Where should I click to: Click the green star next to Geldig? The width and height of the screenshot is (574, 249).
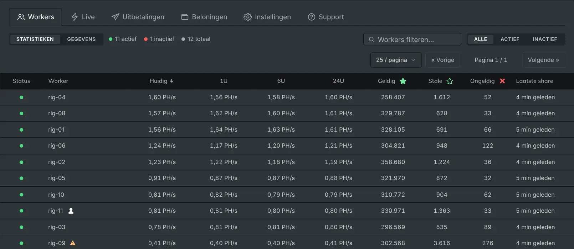tap(403, 81)
